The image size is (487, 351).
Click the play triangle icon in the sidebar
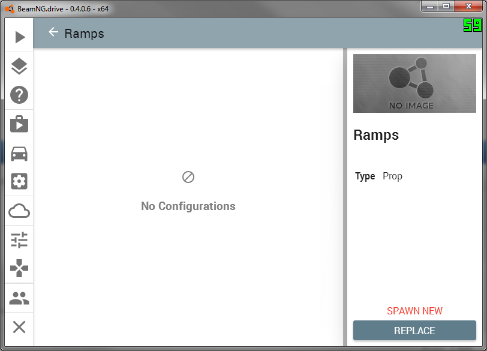point(20,37)
